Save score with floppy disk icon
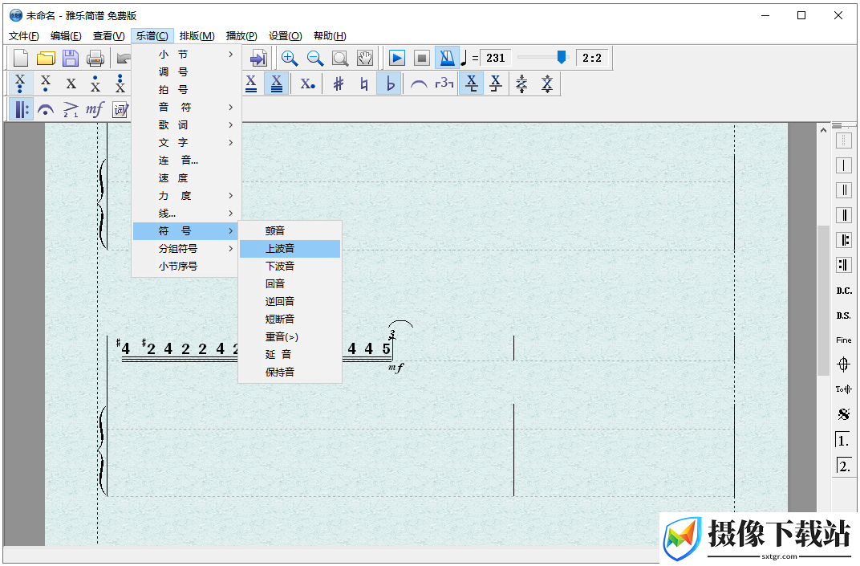This screenshot has width=860, height=566. coord(71,58)
